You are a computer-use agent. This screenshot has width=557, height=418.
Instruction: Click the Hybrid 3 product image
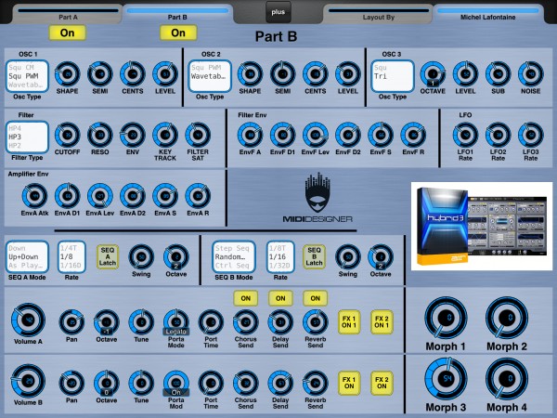[482, 227]
